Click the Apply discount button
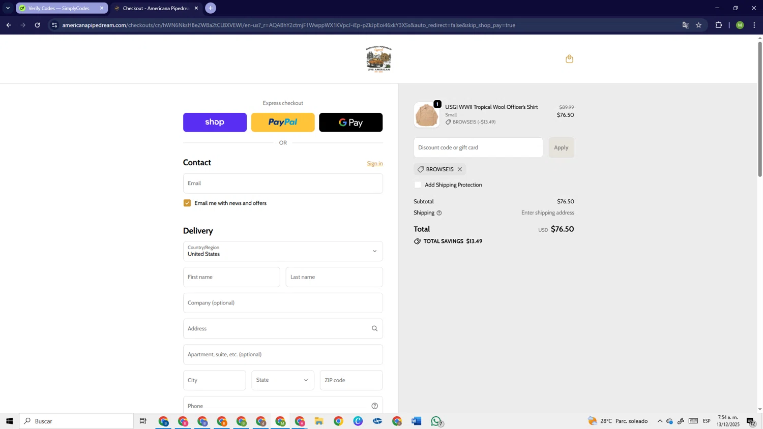Viewport: 763px width, 429px height. (x=561, y=147)
